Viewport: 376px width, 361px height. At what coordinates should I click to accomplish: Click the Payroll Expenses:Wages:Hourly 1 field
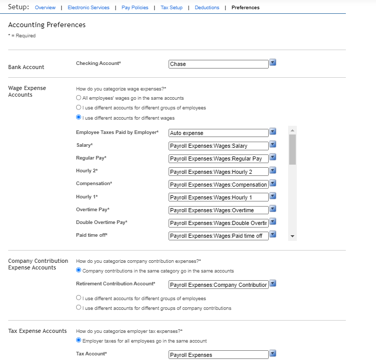tap(219, 197)
